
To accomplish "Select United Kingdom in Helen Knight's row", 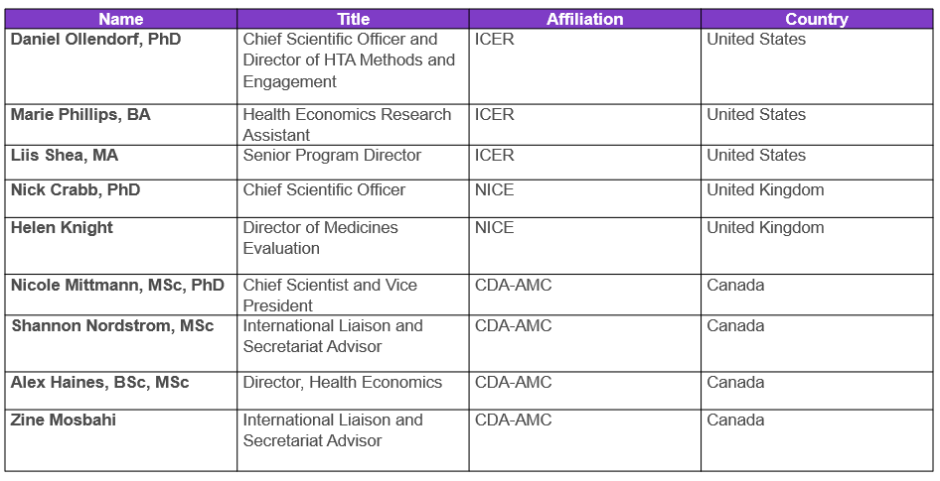I will [x=765, y=228].
